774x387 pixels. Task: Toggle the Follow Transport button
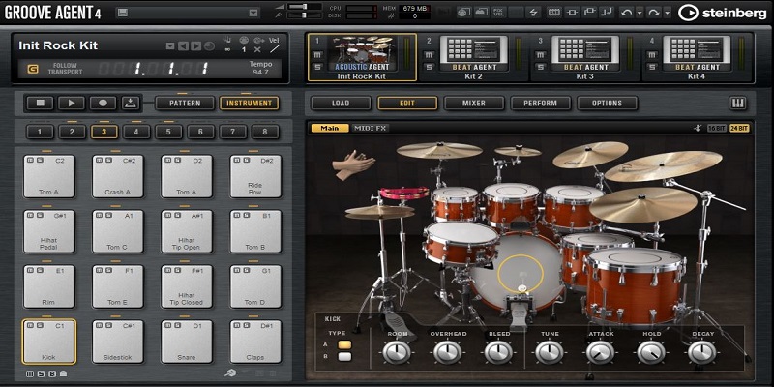[x=34, y=69]
